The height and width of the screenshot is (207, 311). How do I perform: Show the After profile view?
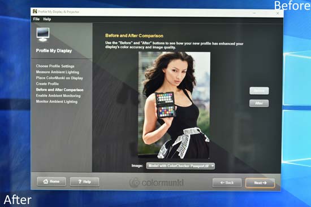[259, 103]
